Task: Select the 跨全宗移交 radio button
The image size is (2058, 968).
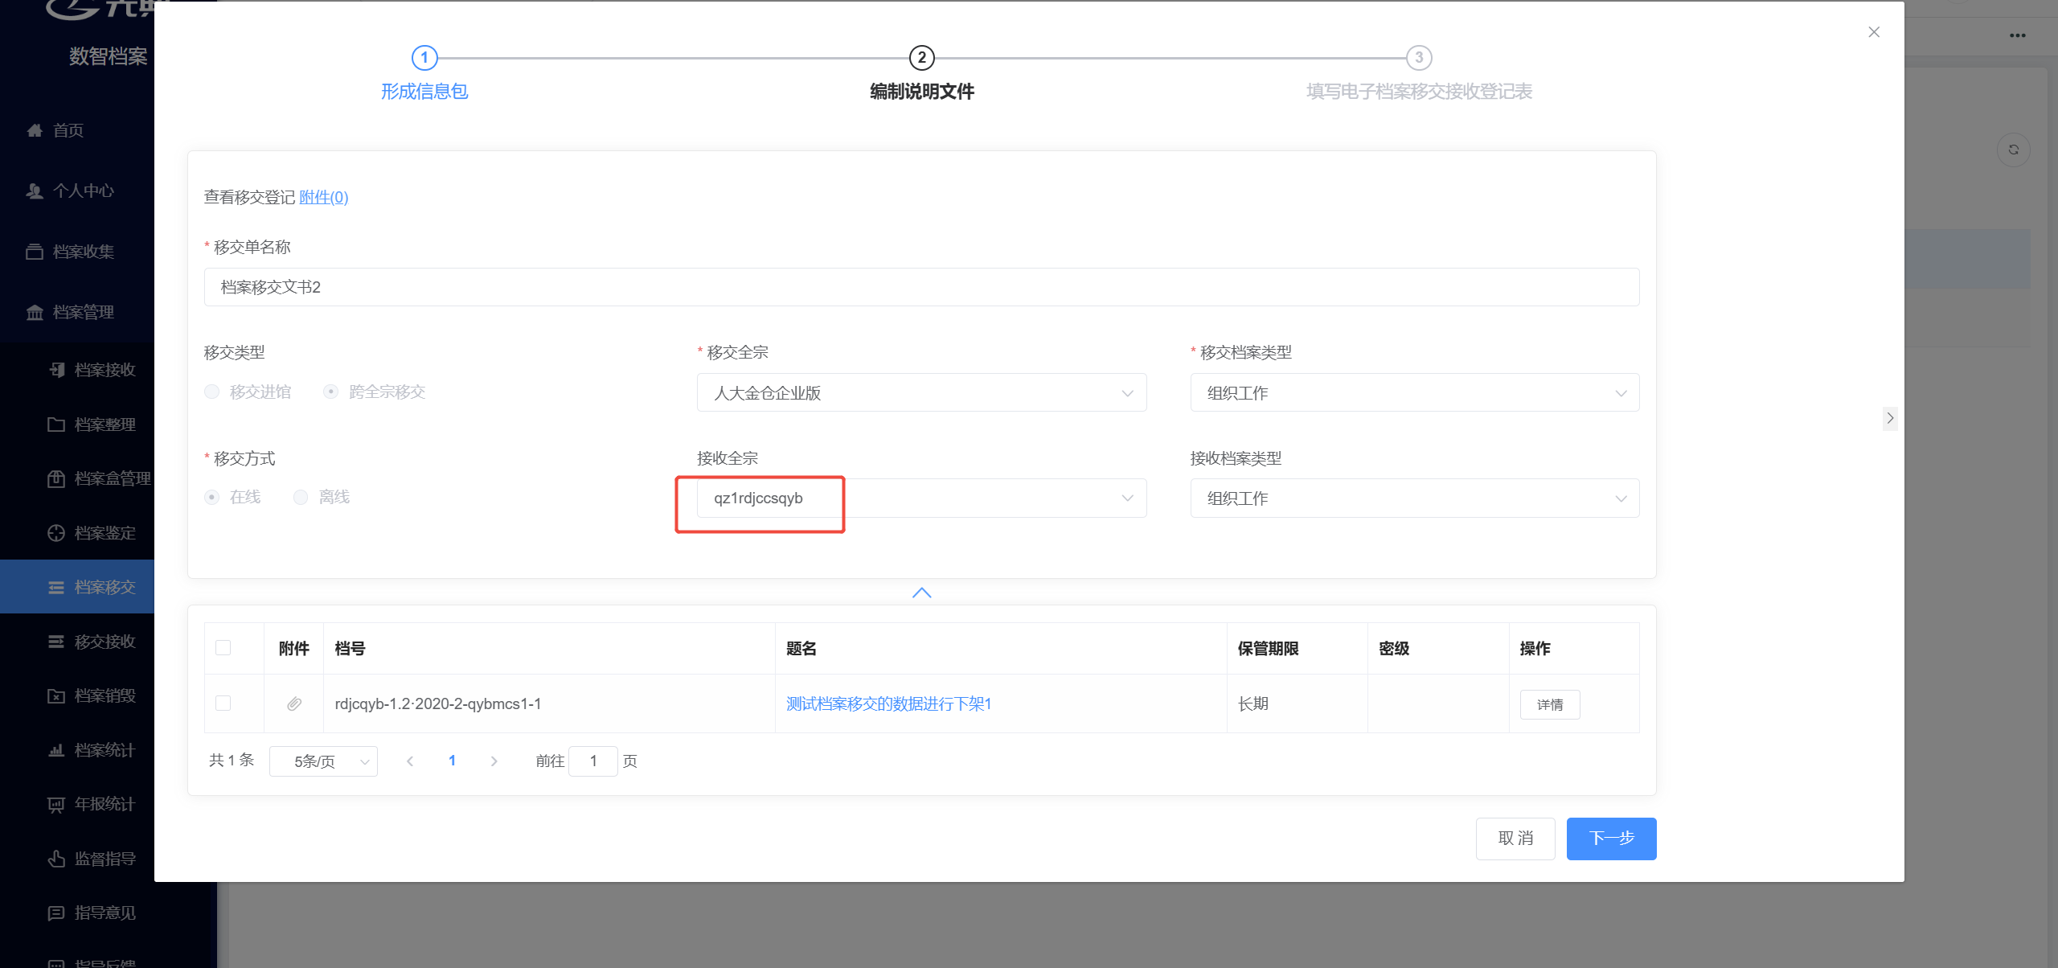Action: point(330,392)
